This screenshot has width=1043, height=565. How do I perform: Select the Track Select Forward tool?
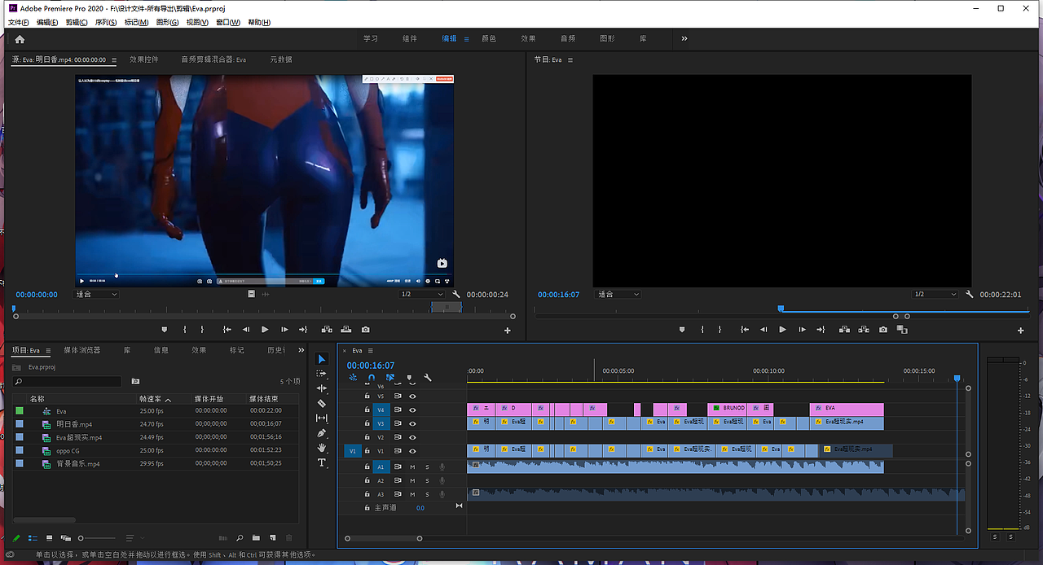(321, 374)
